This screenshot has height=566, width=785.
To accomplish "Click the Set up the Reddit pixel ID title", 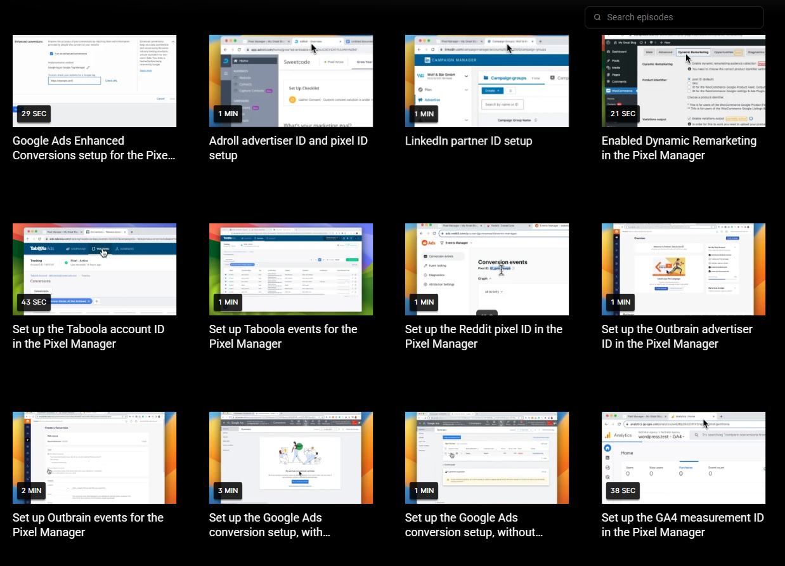I will point(483,336).
